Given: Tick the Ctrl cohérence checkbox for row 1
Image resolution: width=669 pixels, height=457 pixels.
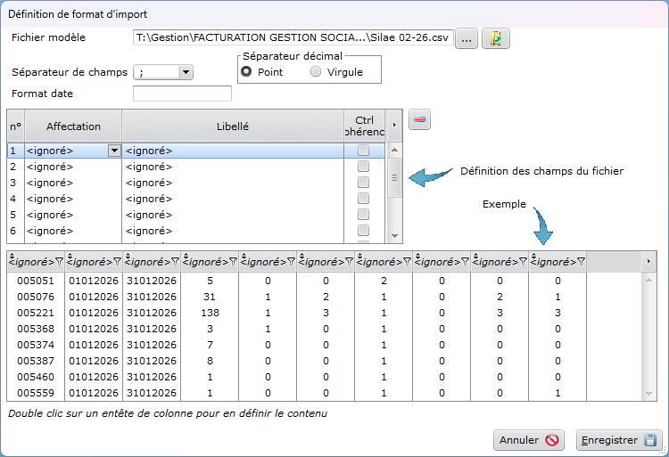Looking at the screenshot, I should [364, 151].
